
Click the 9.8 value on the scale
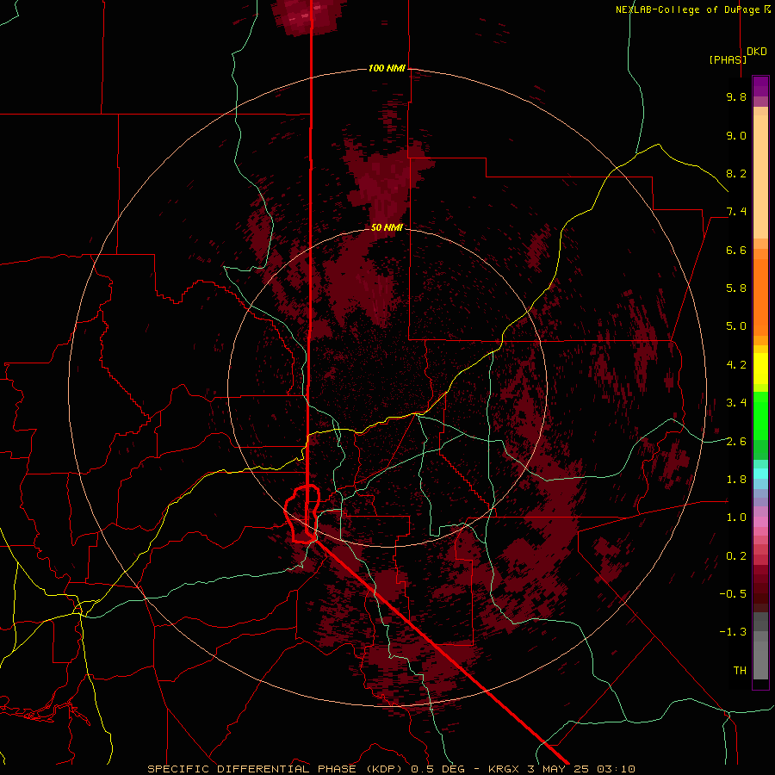click(x=736, y=96)
